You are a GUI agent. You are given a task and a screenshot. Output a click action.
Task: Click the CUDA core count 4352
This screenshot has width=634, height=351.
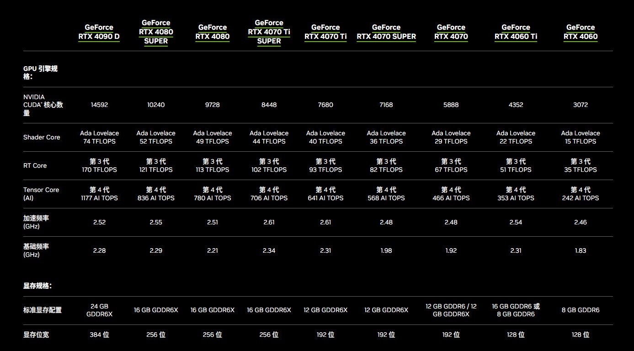pyautogui.click(x=516, y=105)
